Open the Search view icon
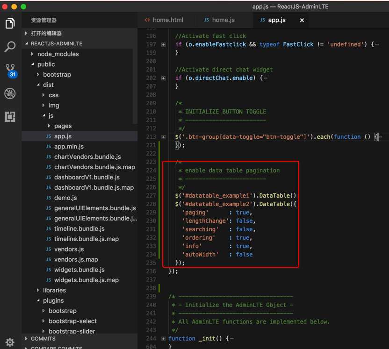 [10, 47]
